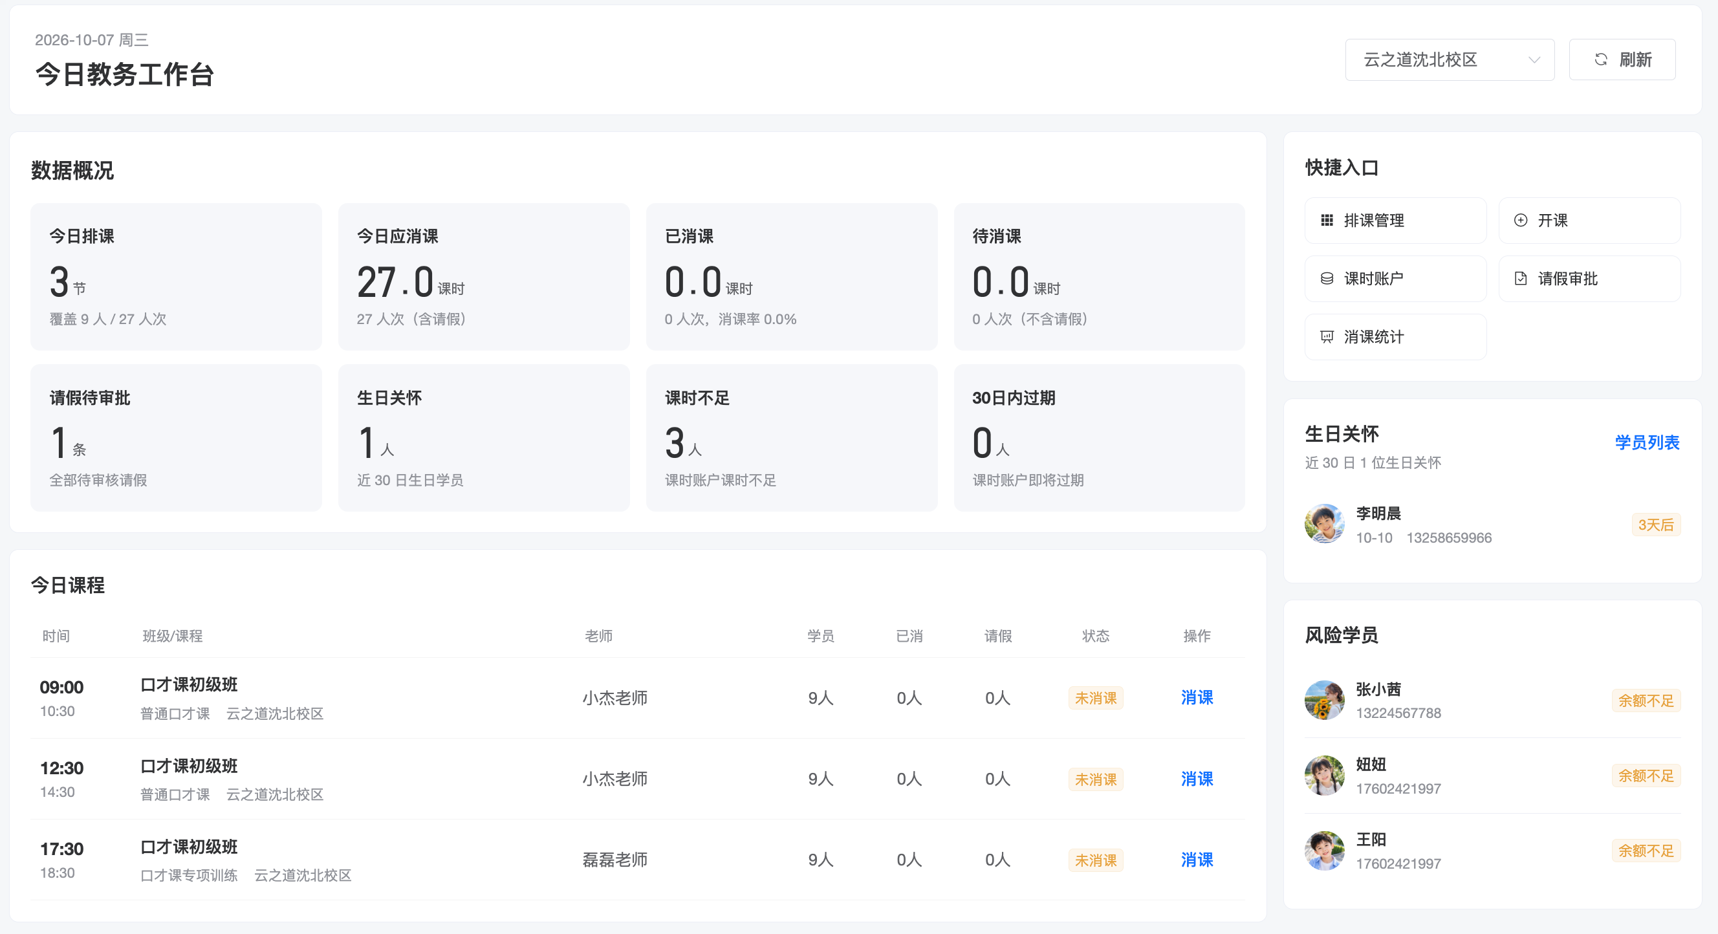Click 李明晨's avatar in 生日关怀
This screenshot has height=934, width=1718.
click(1325, 524)
